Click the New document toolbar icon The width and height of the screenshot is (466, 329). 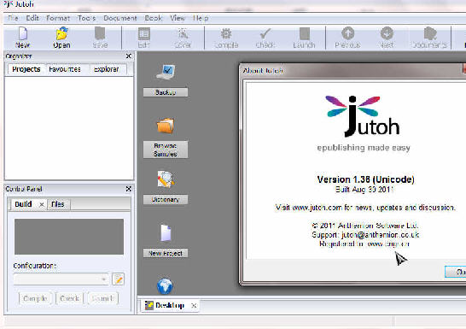pyautogui.click(x=23, y=33)
